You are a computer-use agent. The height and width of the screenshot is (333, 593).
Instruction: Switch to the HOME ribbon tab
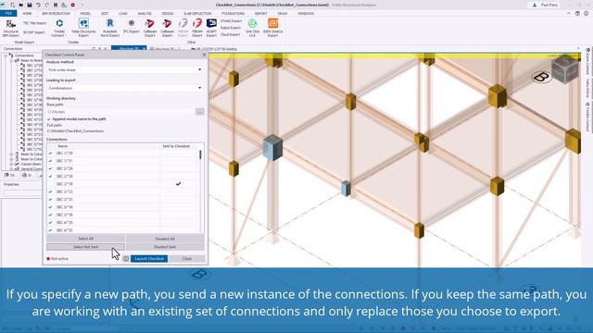[x=27, y=13]
